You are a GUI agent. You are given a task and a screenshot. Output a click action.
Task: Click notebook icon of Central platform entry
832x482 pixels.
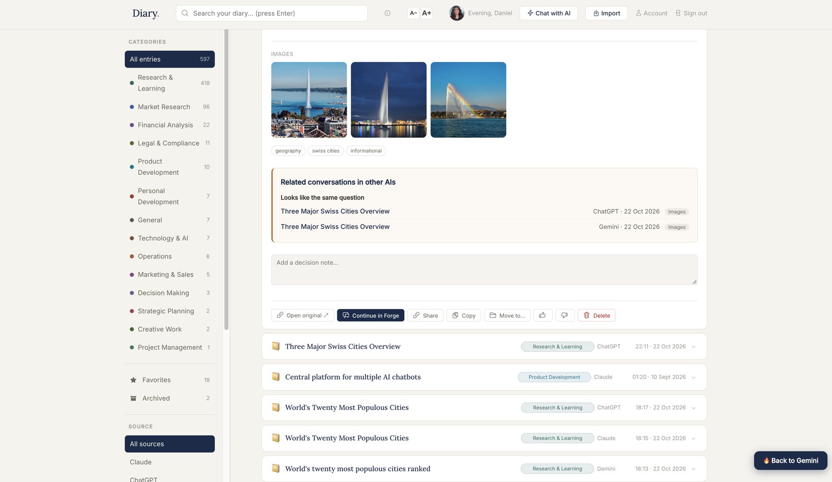pyautogui.click(x=276, y=377)
